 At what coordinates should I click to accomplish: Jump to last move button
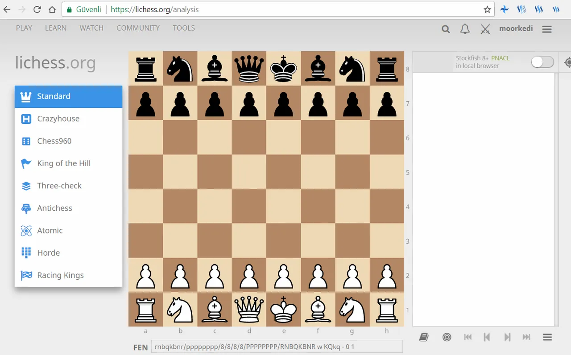(526, 337)
